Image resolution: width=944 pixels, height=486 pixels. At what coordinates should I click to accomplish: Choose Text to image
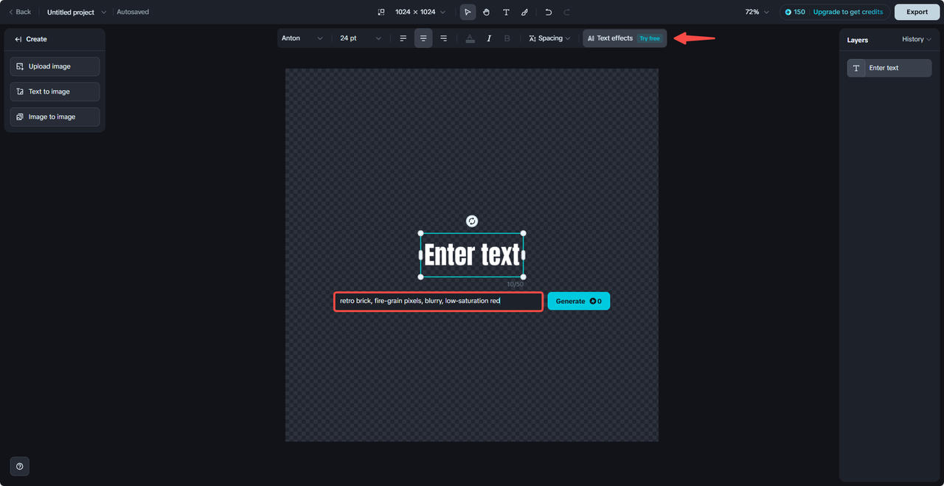[55, 91]
